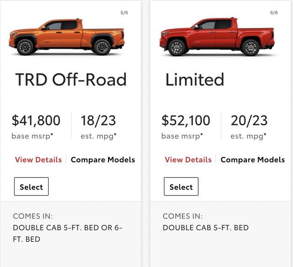
Task: Click the red Limited truck image
Action: (x=217, y=37)
